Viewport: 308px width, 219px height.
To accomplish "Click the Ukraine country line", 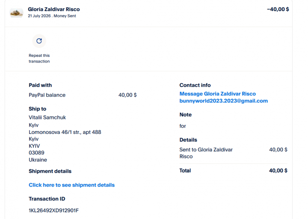I will coord(38,160).
